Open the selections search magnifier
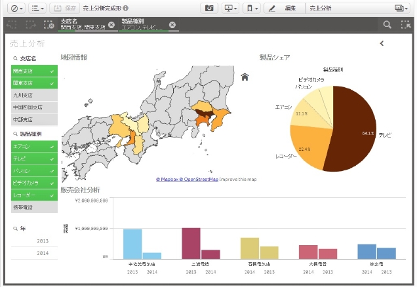Viewport: 417px width, 287px height. point(387,24)
